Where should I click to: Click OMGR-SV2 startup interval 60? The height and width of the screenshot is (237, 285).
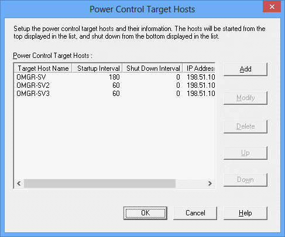click(116, 85)
